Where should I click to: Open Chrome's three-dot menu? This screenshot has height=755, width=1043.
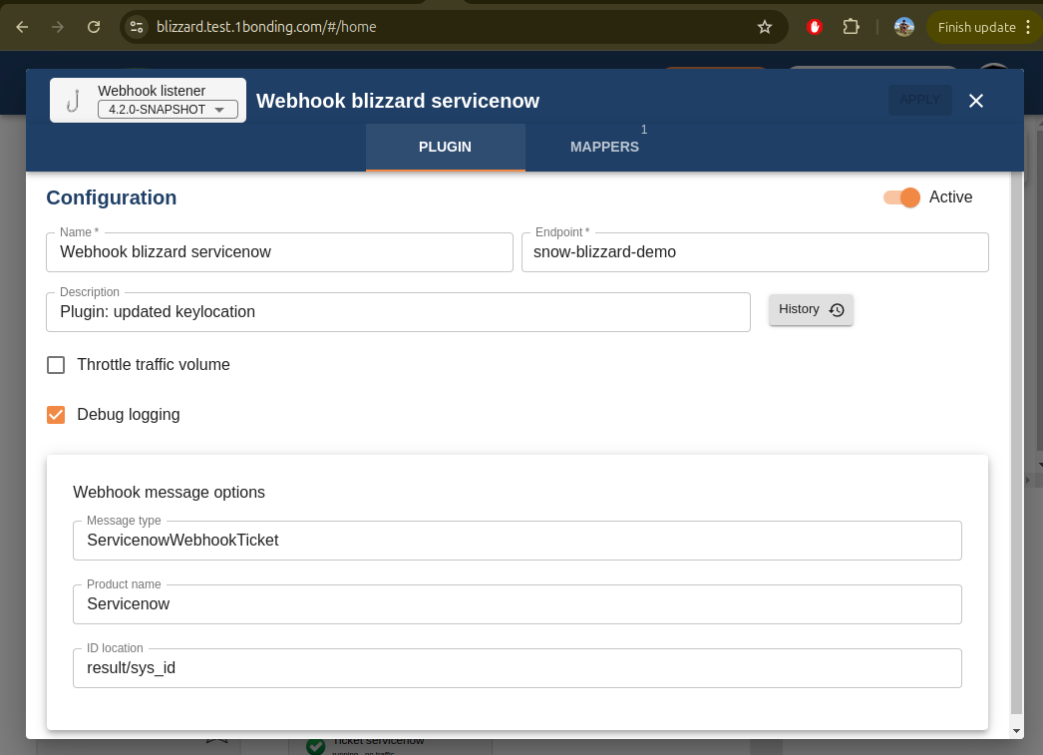[x=1028, y=27]
